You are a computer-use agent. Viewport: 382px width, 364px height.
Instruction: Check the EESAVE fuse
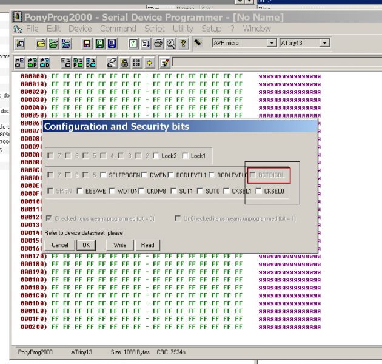79,191
